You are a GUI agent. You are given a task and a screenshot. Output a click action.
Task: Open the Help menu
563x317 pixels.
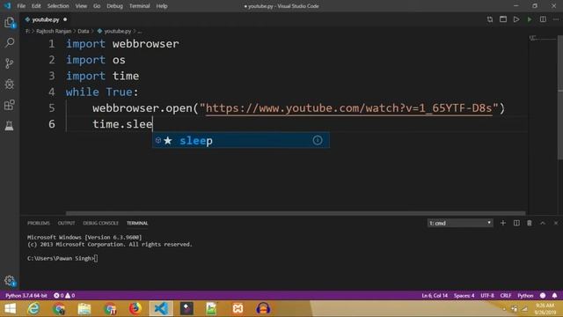pyautogui.click(x=162, y=6)
